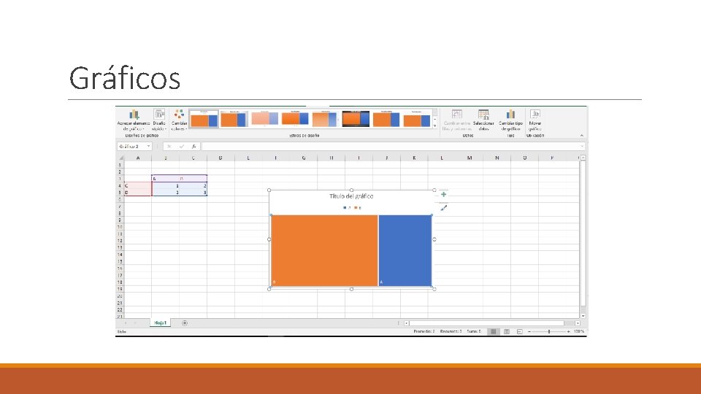Select fifth gradient chart style thumbnail

click(325, 119)
